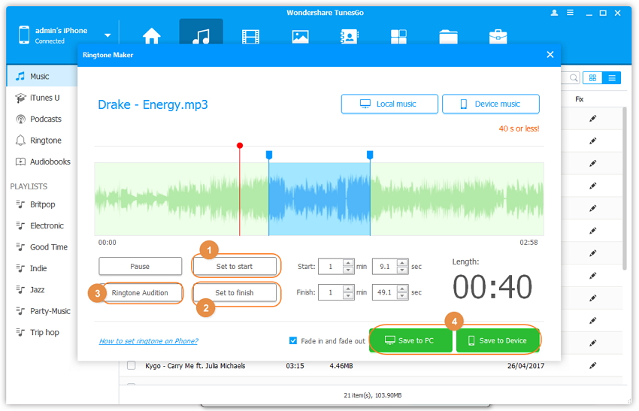This screenshot has width=639, height=411.
Task: Expand the admin's iPhone device dropdown
Action: pos(108,35)
